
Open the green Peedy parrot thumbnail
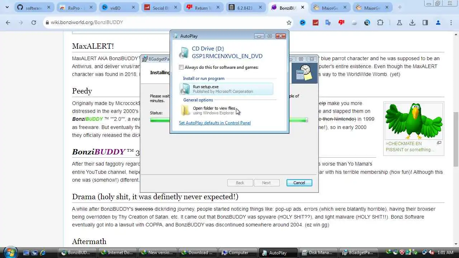(414, 121)
